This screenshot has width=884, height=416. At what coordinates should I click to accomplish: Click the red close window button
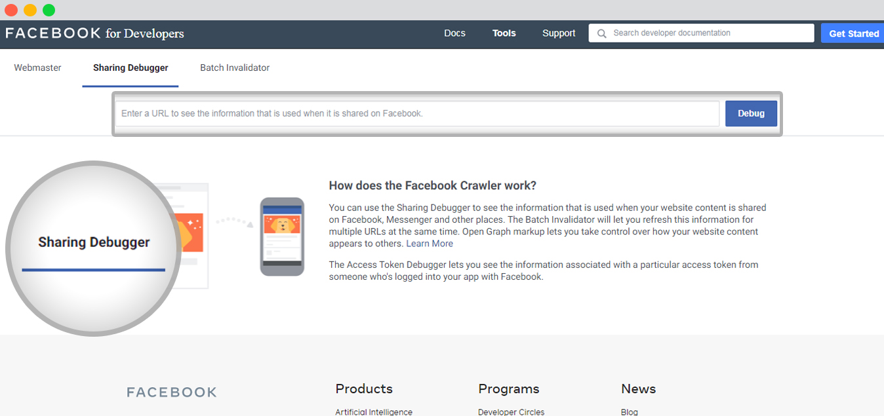click(11, 10)
